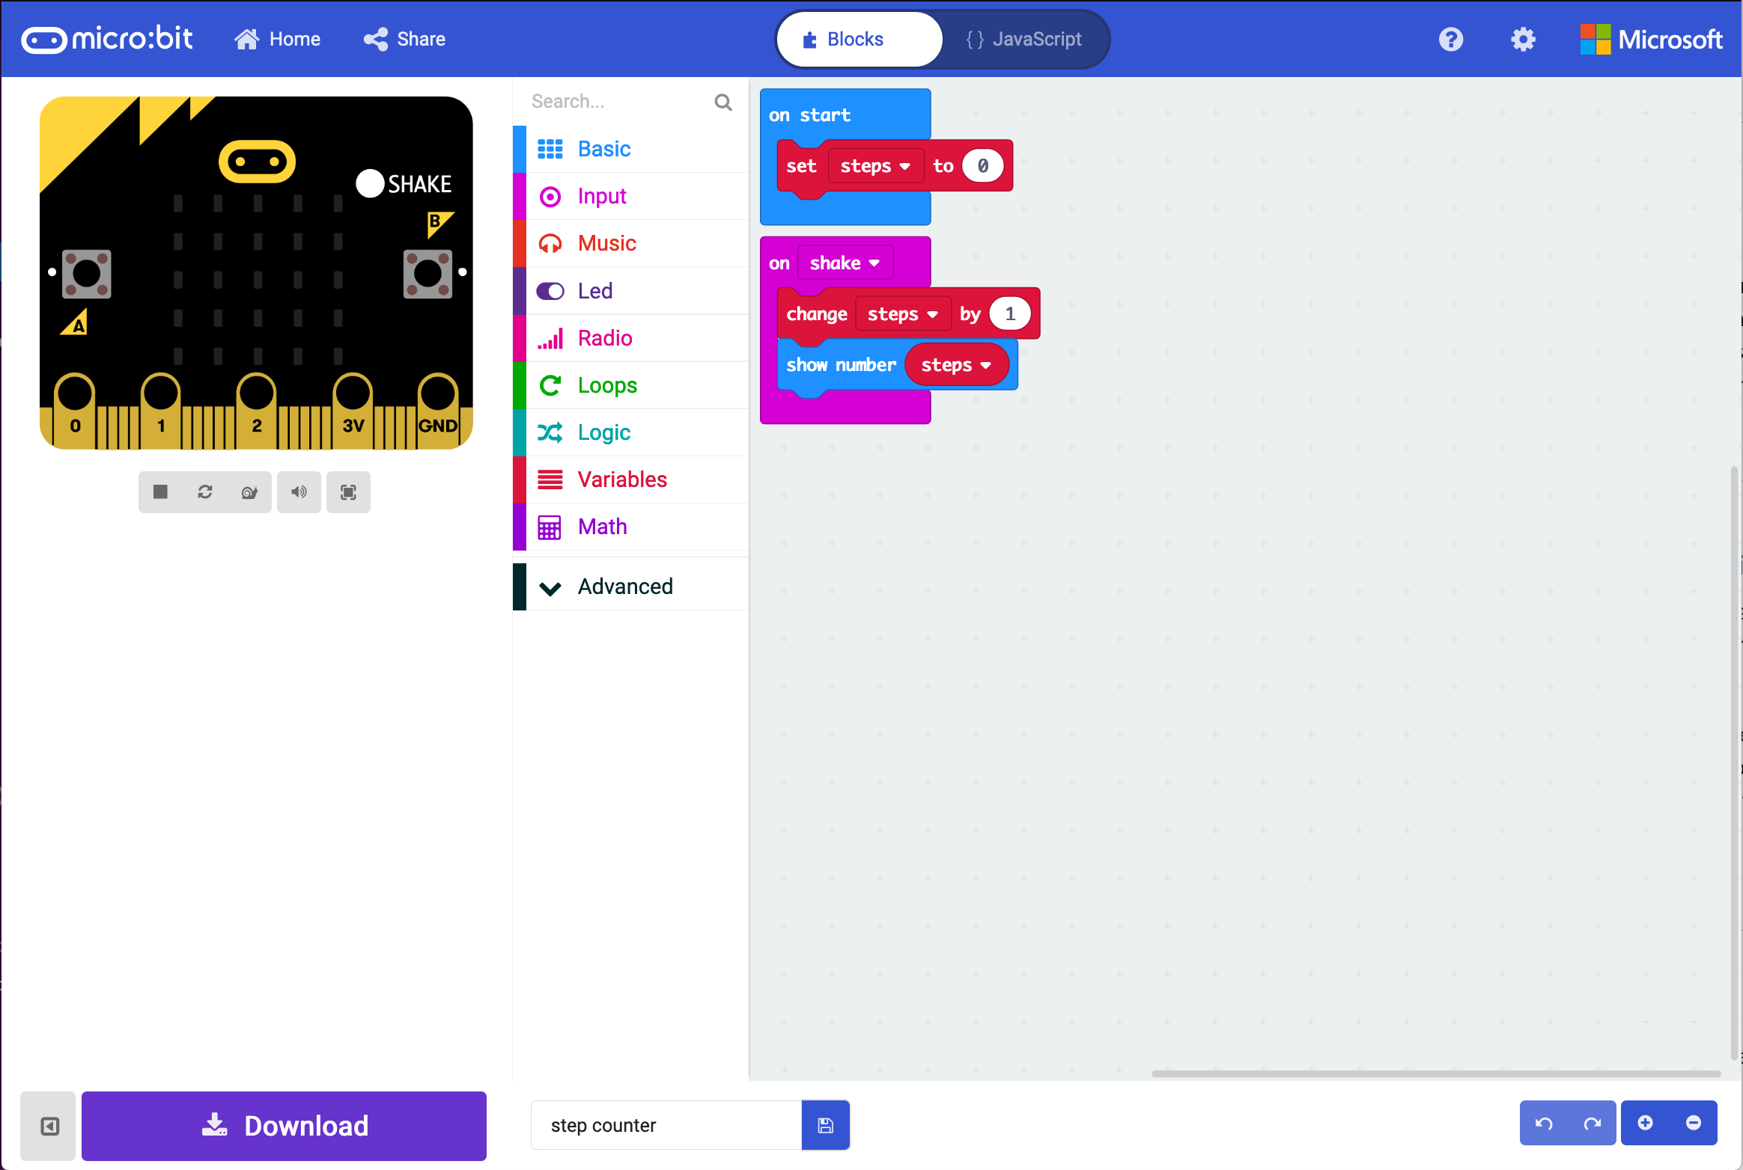This screenshot has width=1743, height=1170.
Task: Stop the simulator
Action: [x=160, y=491]
